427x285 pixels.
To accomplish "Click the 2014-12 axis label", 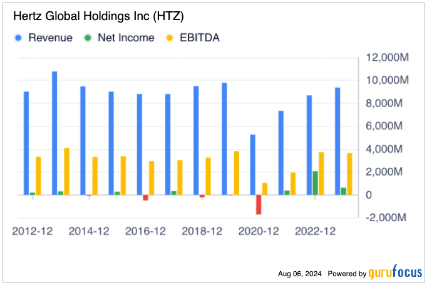I will click(89, 231).
